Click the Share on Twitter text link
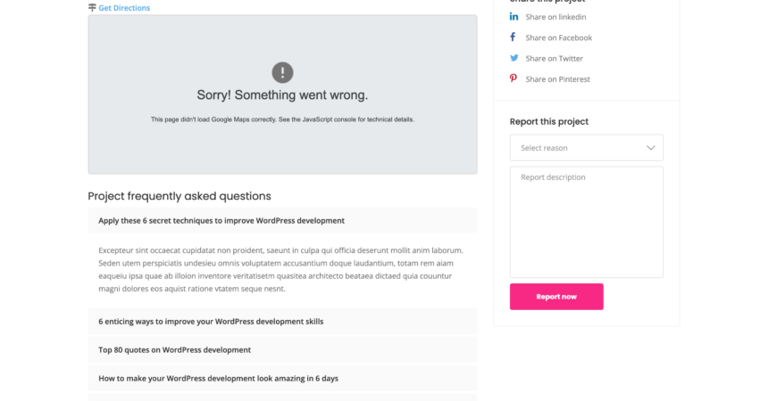Image resolution: width=768 pixels, height=401 pixels. (x=554, y=58)
